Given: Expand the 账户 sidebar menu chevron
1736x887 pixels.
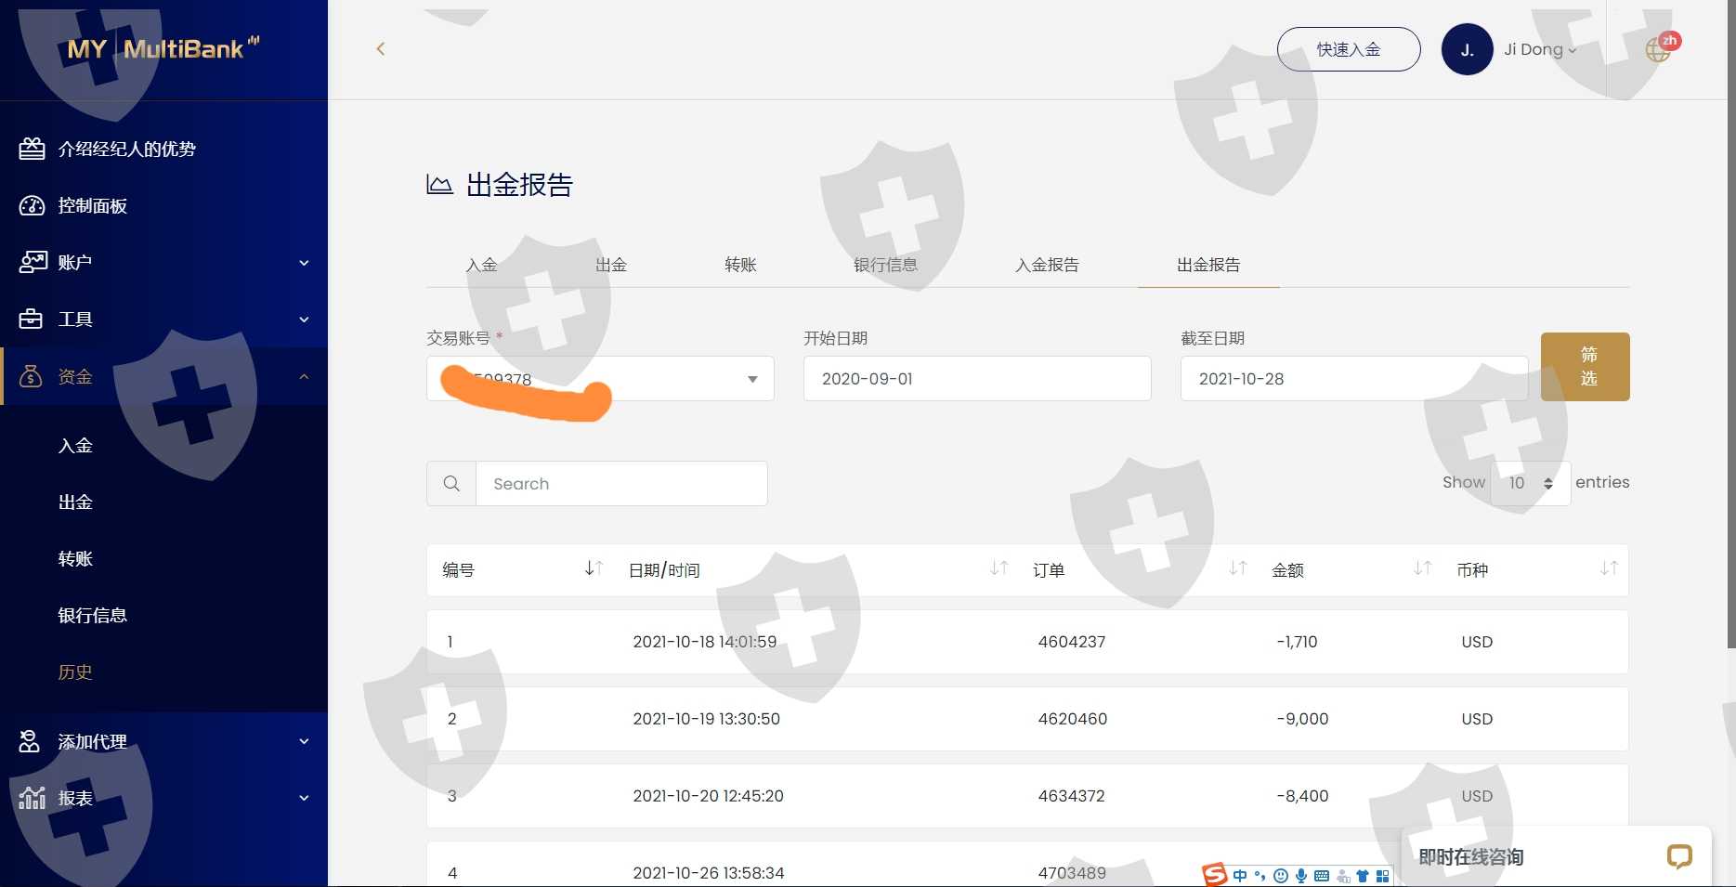Looking at the screenshot, I should pos(304,263).
